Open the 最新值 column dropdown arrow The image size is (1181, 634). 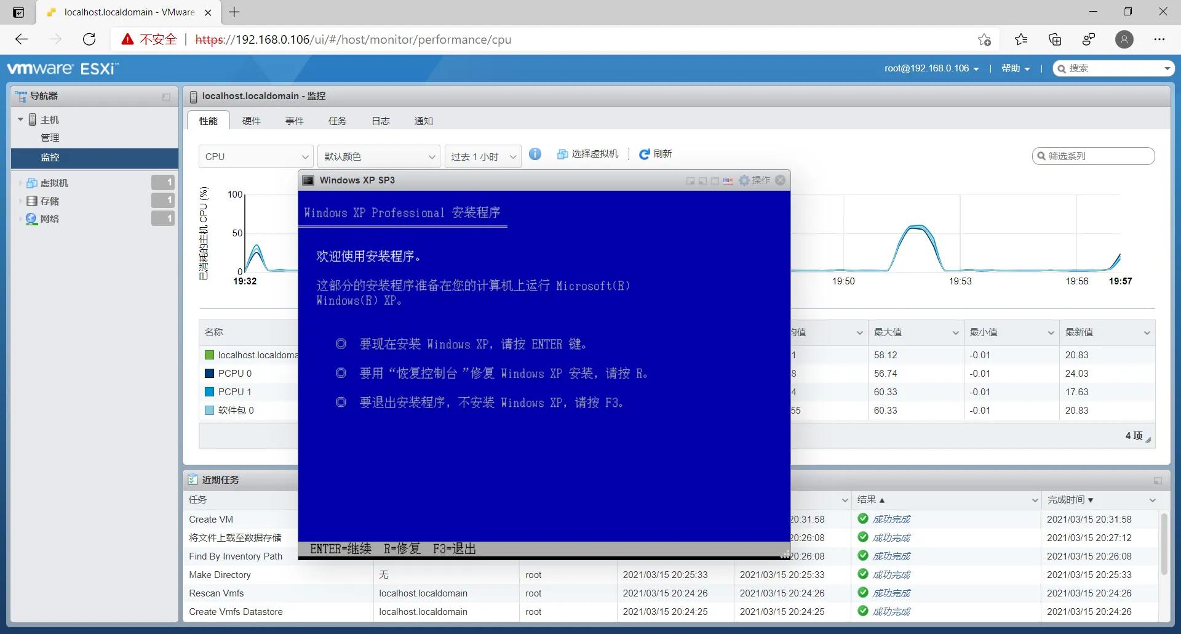[1147, 333]
